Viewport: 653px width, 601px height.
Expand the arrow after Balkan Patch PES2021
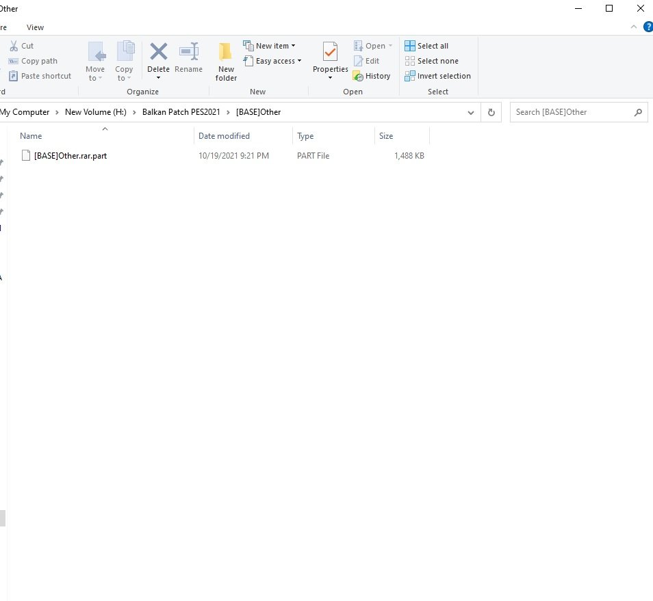pos(228,112)
